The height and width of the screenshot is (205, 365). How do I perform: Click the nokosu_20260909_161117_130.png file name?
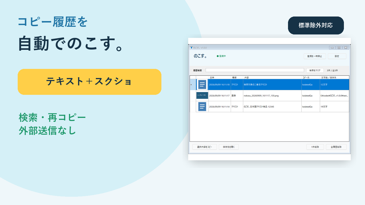pos(261,96)
